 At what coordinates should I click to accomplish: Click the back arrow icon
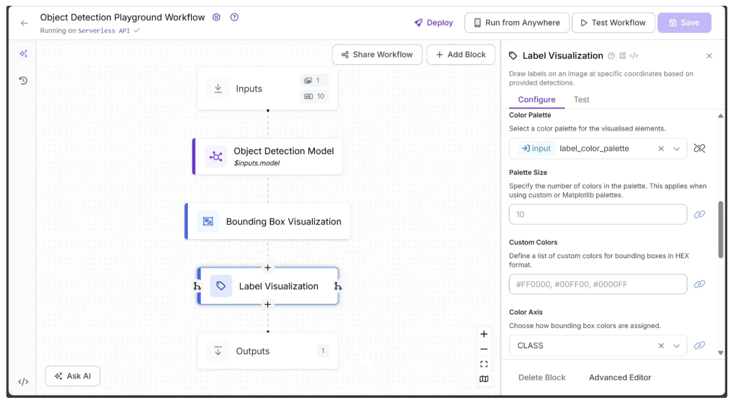24,23
